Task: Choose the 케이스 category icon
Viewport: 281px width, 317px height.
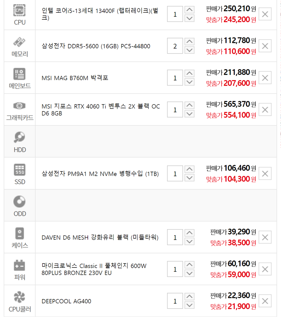Action: [20, 233]
